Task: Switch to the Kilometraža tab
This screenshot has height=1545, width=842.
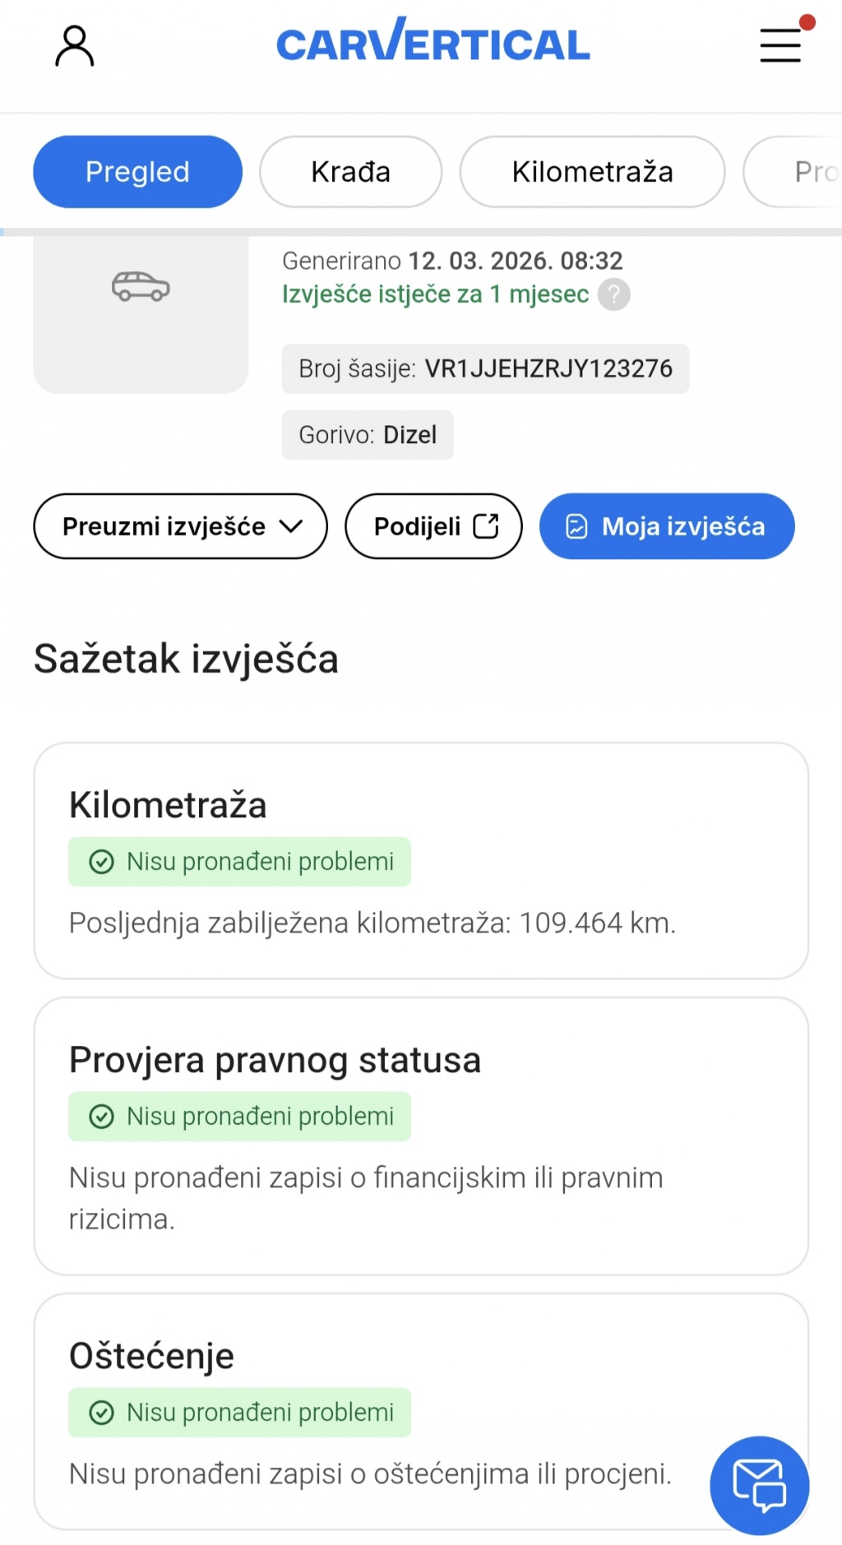Action: pyautogui.click(x=592, y=172)
